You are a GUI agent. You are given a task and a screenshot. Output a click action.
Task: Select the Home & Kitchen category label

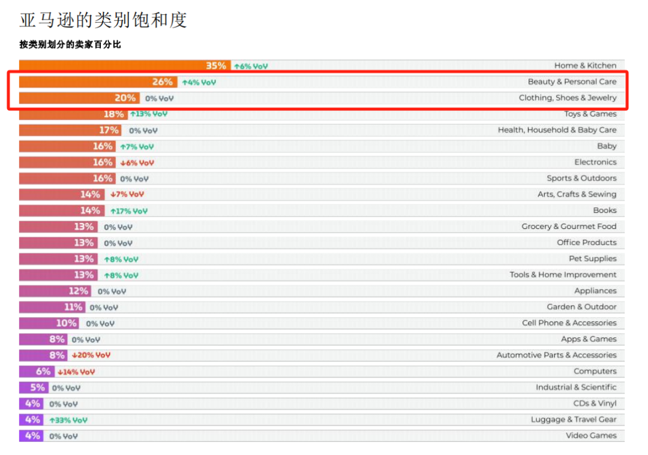585,66
